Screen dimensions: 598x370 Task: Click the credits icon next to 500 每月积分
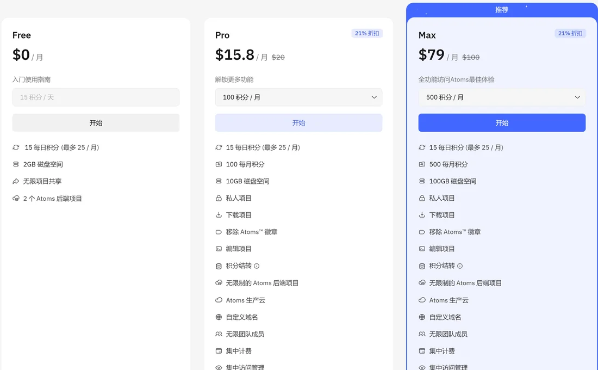coord(422,164)
